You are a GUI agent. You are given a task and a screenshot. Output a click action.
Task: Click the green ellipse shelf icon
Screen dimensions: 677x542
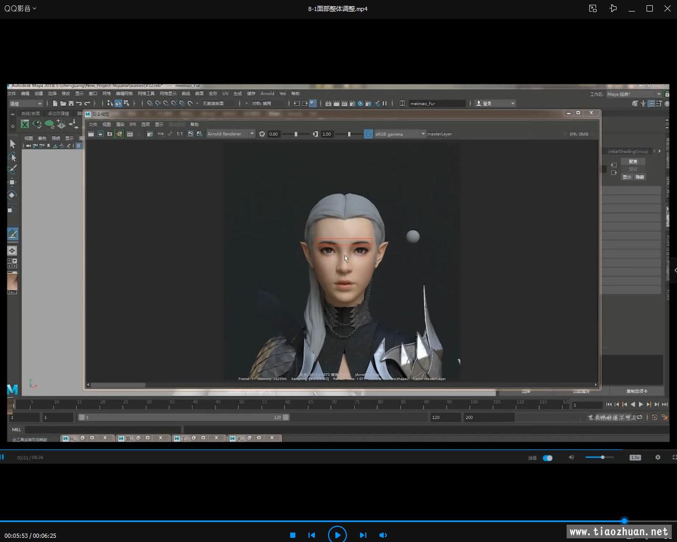[x=49, y=124]
